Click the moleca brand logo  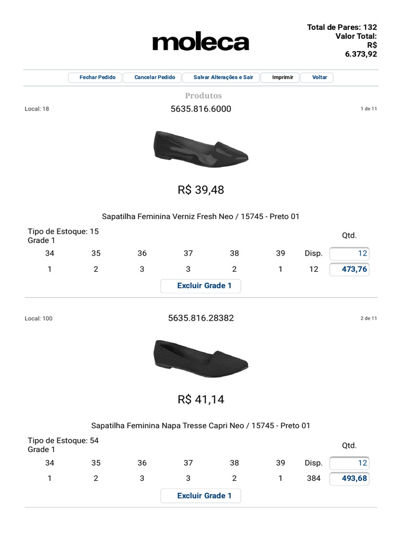[200, 42]
